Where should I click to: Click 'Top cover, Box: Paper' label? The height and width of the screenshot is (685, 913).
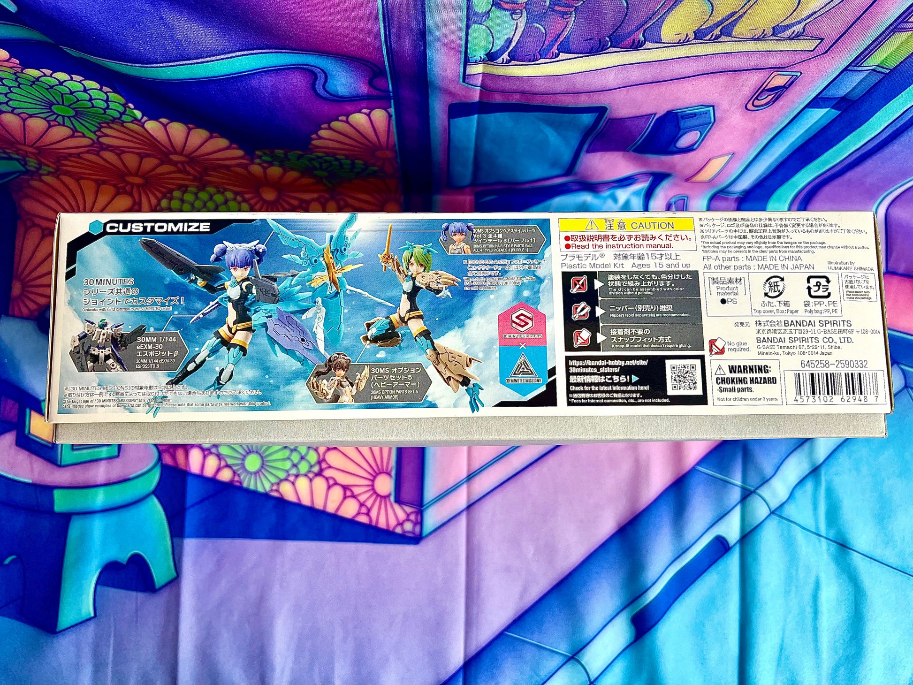click(775, 312)
